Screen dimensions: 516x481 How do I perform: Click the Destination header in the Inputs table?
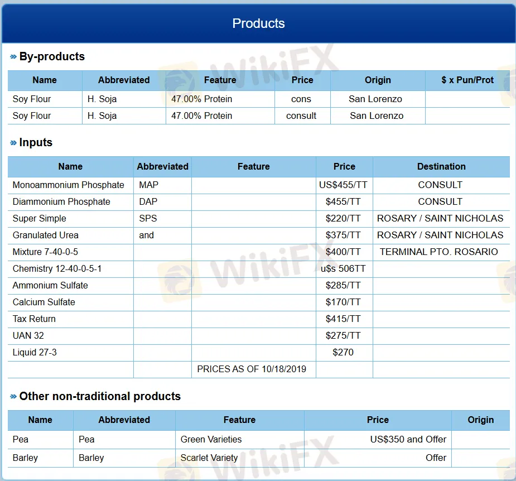tap(441, 166)
